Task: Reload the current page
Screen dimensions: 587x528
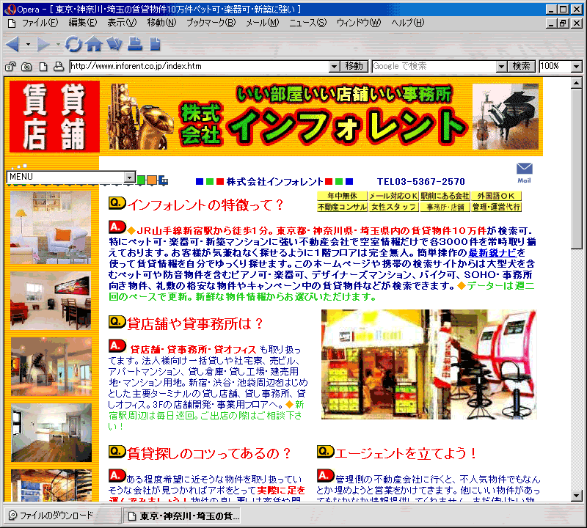Action: pyautogui.click(x=73, y=44)
